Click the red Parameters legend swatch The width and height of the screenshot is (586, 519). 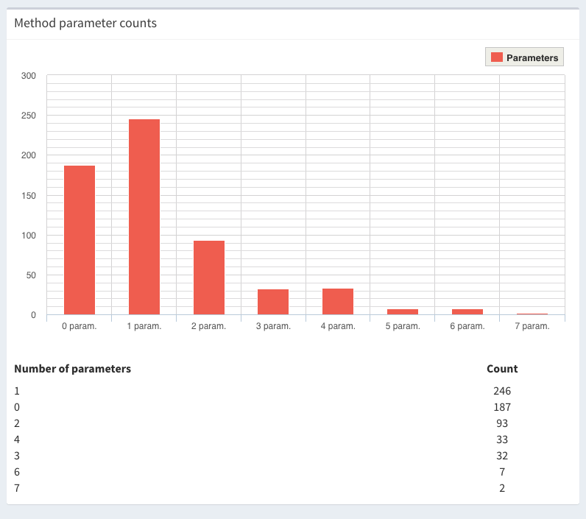pyautogui.click(x=497, y=57)
